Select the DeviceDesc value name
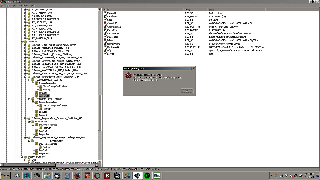Viewport: 320px width, 180px height. 112,37
